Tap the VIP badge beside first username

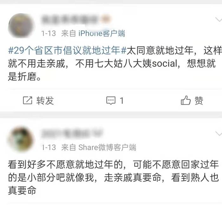point(106,19)
